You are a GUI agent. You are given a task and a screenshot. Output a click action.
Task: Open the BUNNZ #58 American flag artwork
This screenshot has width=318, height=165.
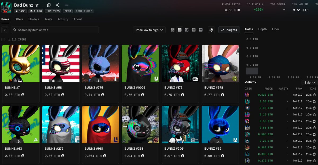pos(61,63)
